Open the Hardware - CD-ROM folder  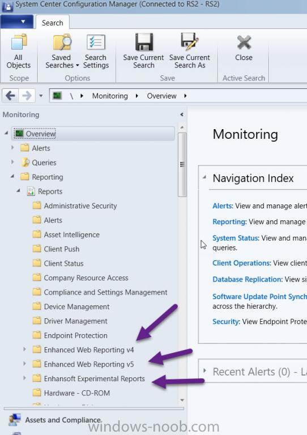71,393
